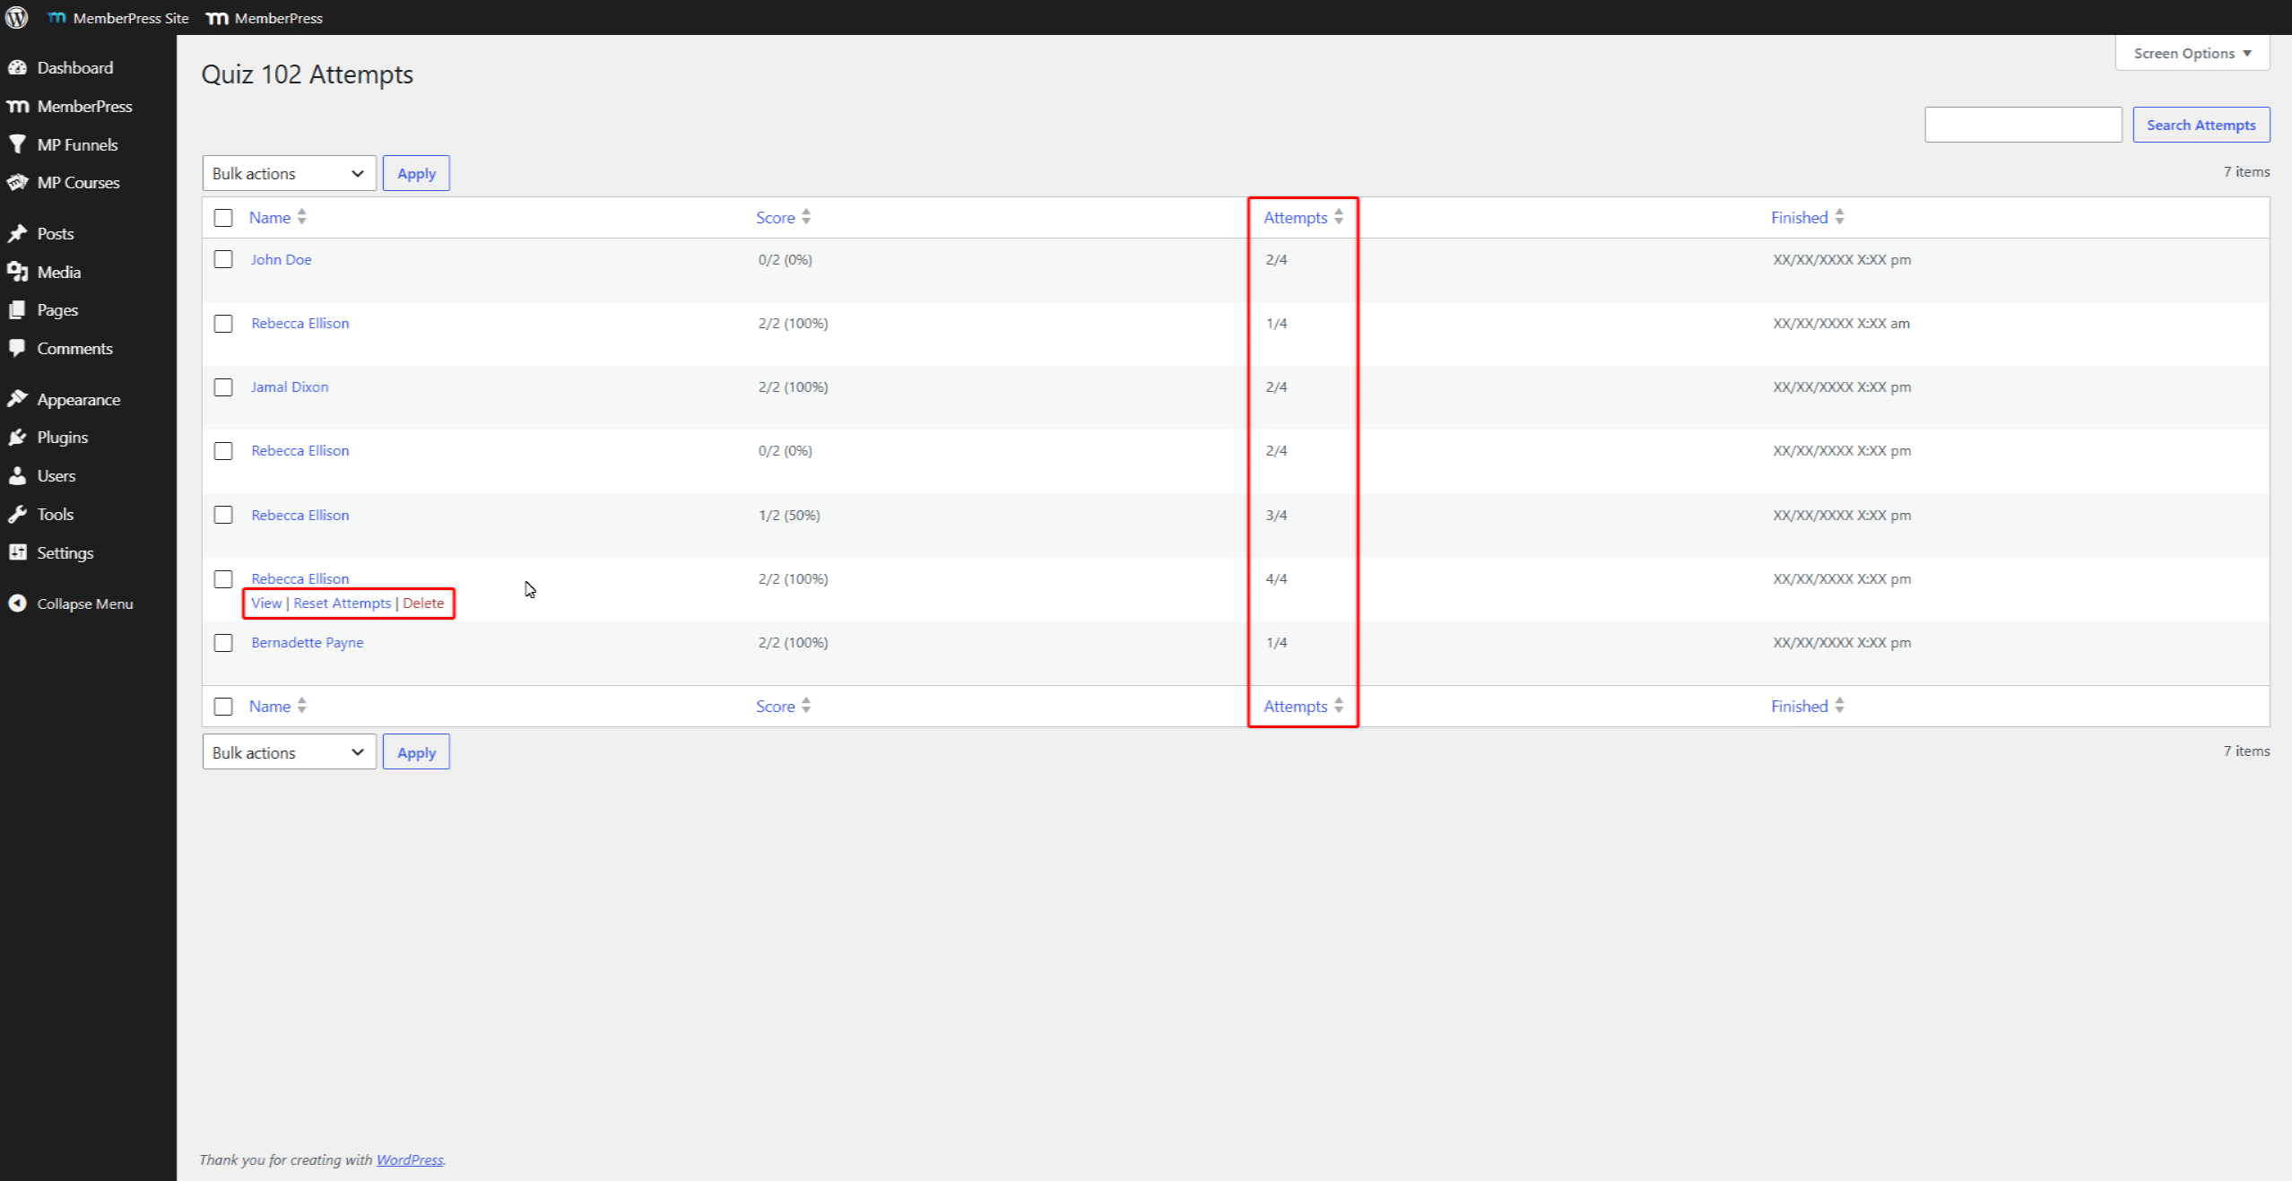
Task: Click the Dashboard gauge icon
Action: pyautogui.click(x=18, y=67)
